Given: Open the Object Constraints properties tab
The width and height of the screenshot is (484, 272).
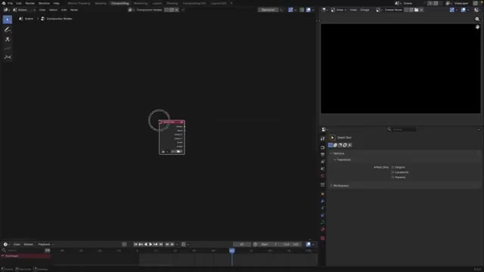Looking at the screenshot, I should click(323, 215).
